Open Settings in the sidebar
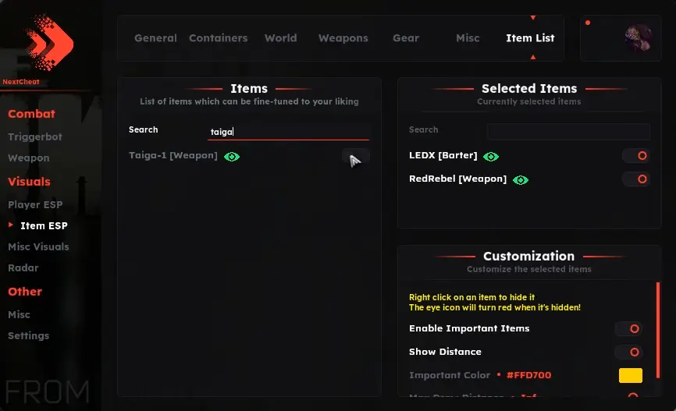This screenshot has width=676, height=411. click(28, 335)
